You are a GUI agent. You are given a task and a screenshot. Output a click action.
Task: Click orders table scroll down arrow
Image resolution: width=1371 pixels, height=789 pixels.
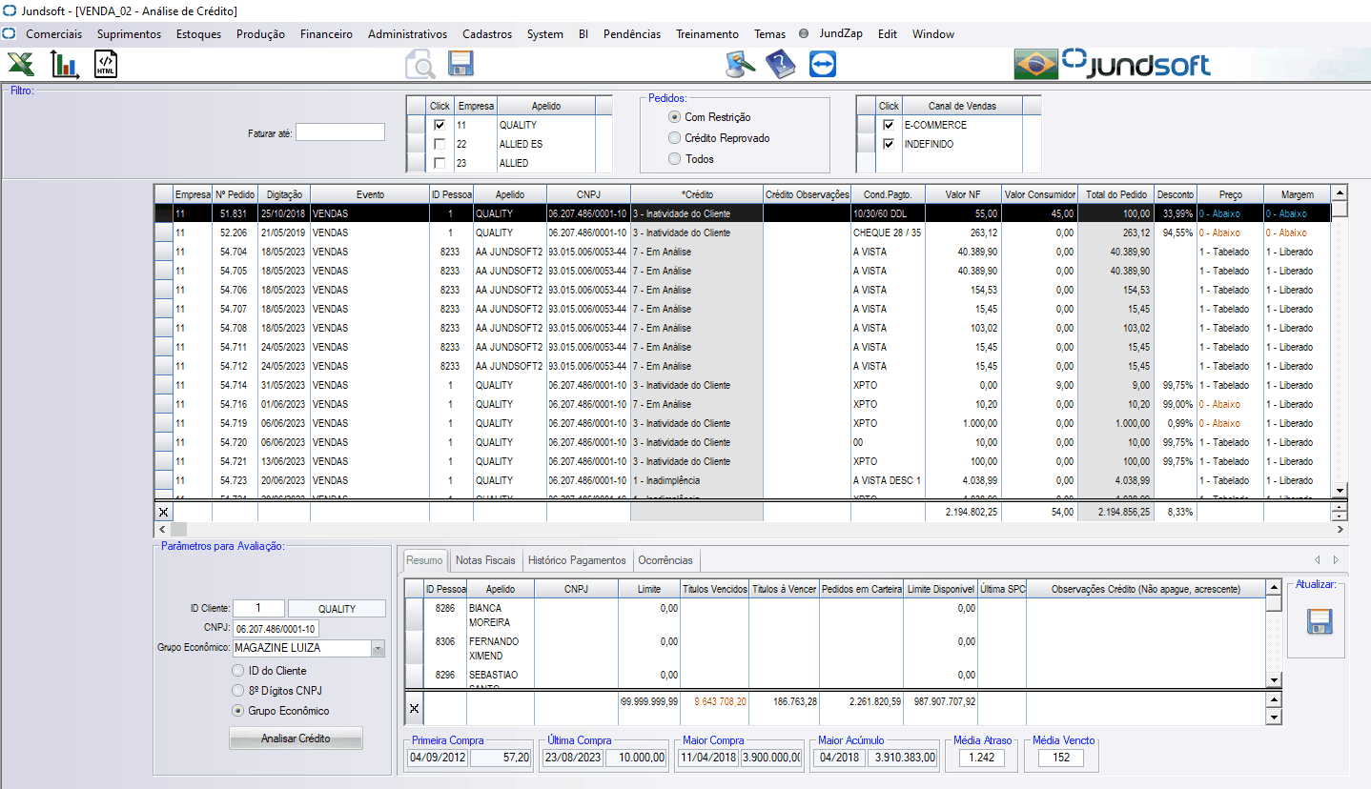1340,490
